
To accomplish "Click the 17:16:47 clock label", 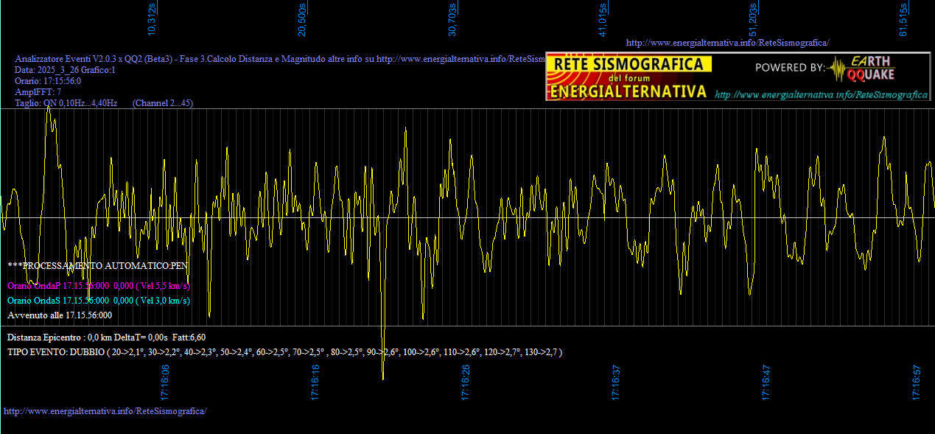I will 767,382.
